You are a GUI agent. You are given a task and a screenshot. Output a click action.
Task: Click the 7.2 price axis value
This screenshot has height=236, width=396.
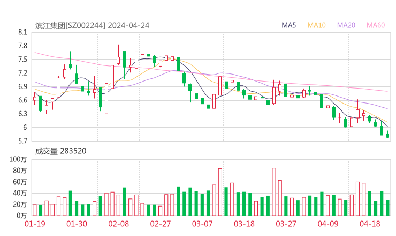(x=22, y=73)
